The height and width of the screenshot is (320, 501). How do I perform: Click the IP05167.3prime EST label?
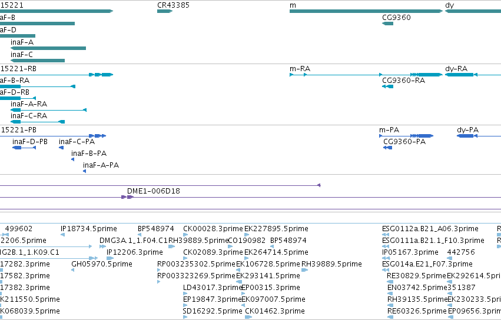410,252
